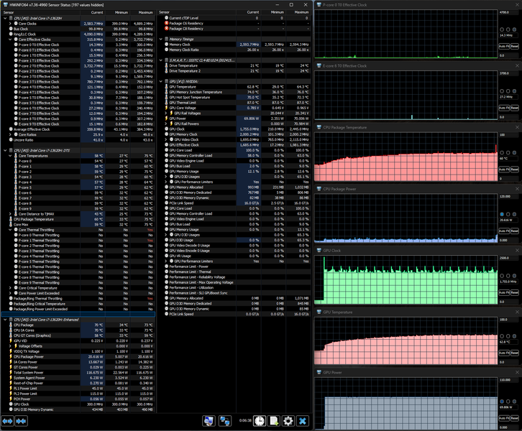Click the Sensor column header in right pane
The image size is (522, 431).
[164, 12]
